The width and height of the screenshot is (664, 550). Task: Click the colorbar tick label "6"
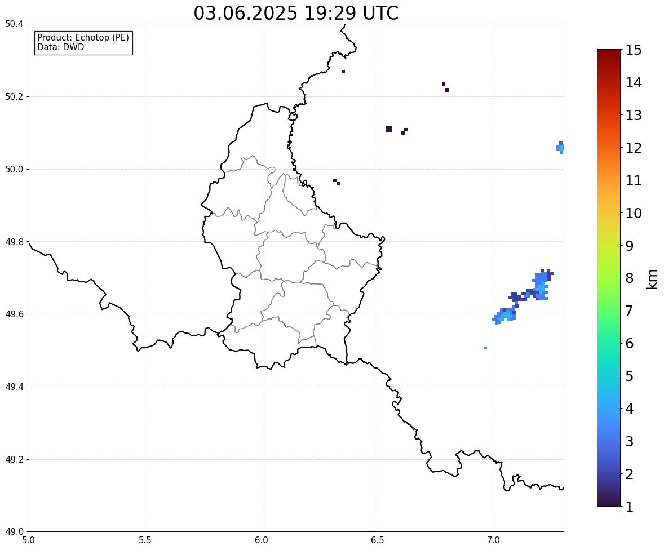coord(630,343)
